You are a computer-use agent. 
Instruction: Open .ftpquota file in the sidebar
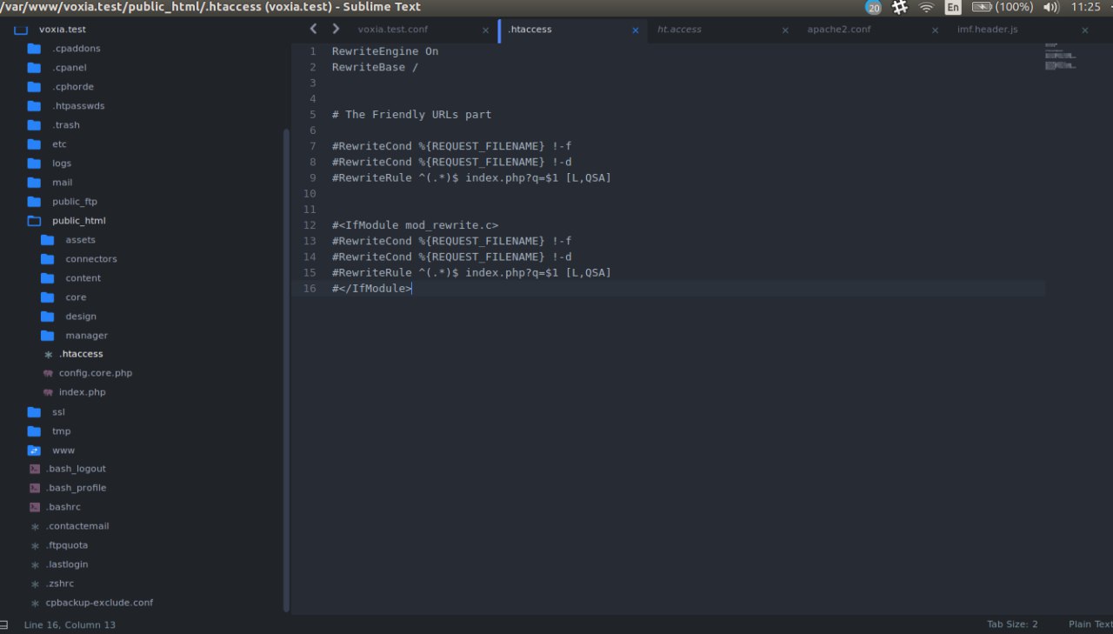tap(67, 545)
